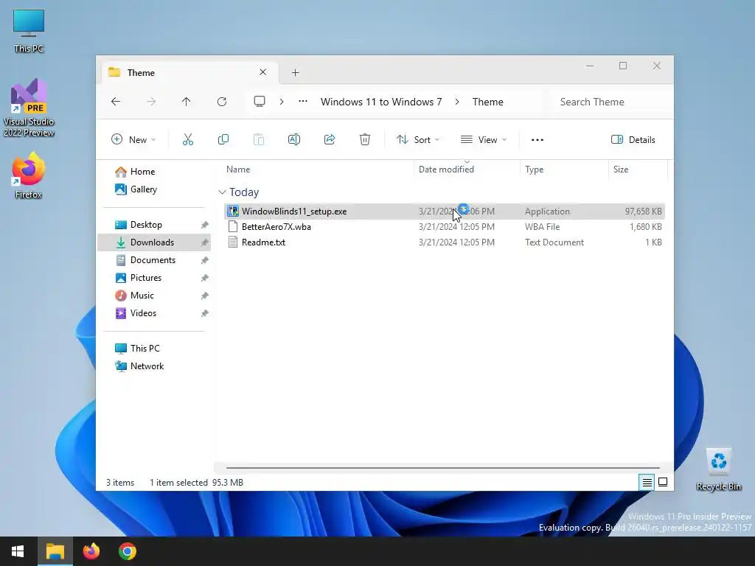Click the PC monitor icon in address bar

(260, 102)
